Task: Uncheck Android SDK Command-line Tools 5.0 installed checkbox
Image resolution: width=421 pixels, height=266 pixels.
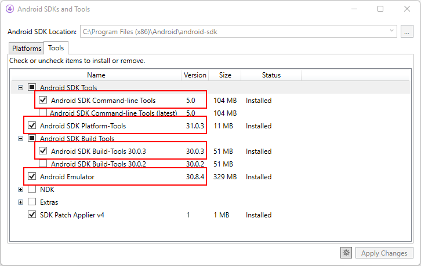Action: click(43, 100)
